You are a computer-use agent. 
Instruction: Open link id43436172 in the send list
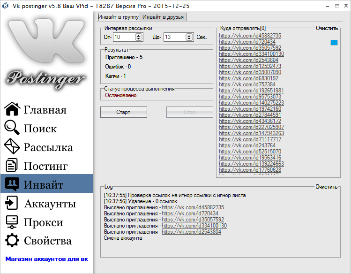250,121
